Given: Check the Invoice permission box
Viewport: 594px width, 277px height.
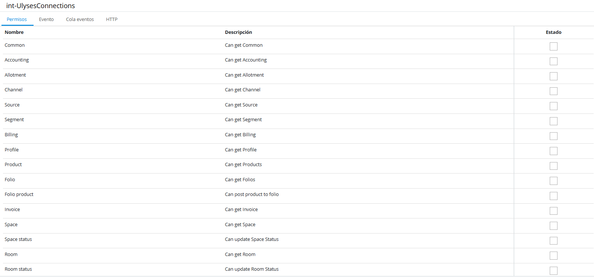Looking at the screenshot, I should click(553, 211).
